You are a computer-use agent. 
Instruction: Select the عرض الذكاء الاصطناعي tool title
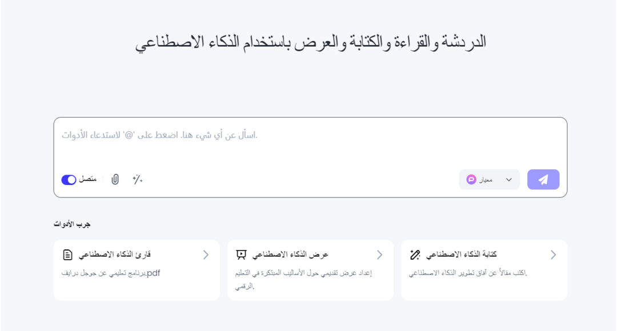[x=290, y=255]
